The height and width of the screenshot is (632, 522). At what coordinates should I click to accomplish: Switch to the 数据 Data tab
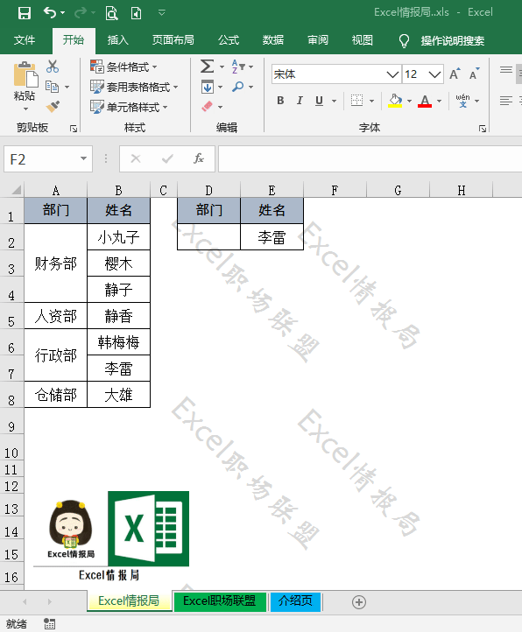click(273, 40)
